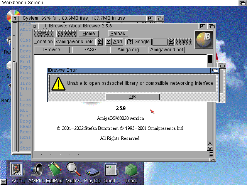Screen dimensions: 247x185
Task: Select Prefs entry in System window
Action: click(x=25, y=116)
